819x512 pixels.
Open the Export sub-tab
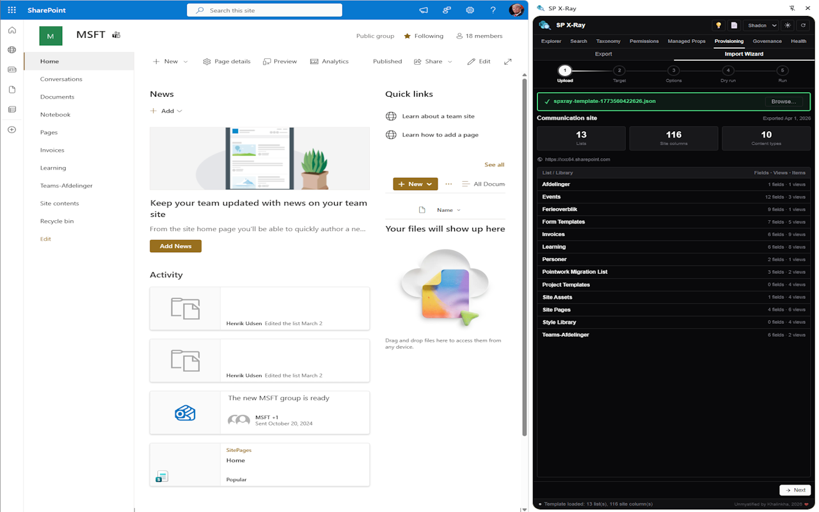(603, 54)
